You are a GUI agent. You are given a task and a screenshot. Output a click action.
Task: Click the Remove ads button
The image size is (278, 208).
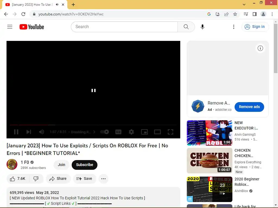(249, 107)
